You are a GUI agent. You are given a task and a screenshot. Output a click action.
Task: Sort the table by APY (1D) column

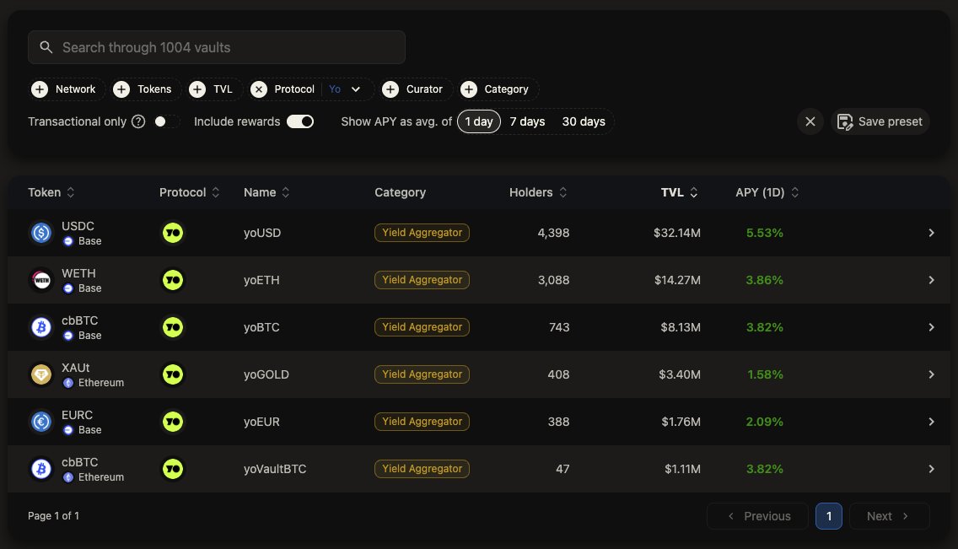767,192
